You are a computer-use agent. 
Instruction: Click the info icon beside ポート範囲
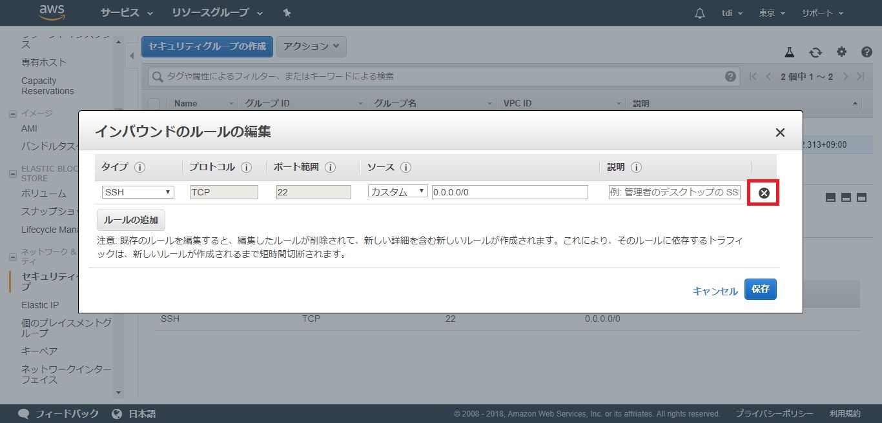[x=330, y=167]
